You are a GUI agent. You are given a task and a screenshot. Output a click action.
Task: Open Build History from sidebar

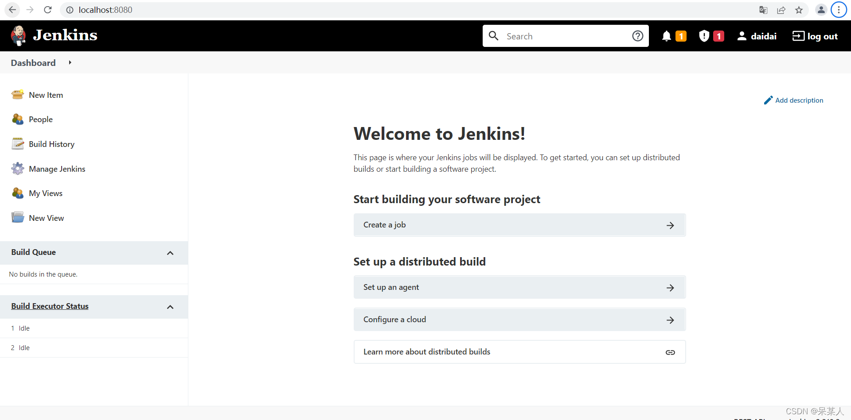tap(52, 144)
